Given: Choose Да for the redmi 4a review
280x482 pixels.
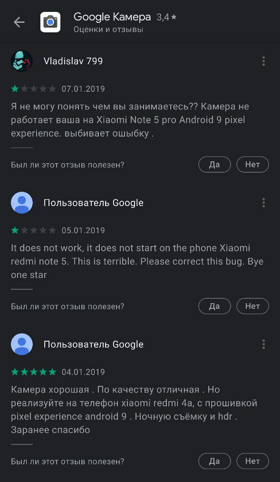Looking at the screenshot, I should (x=214, y=461).
